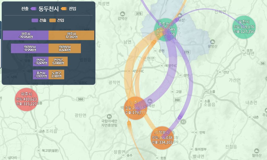The width and height of the screenshot is (267, 160).
Task: Click the 광탄면 map label
Action: tap(81, 115)
